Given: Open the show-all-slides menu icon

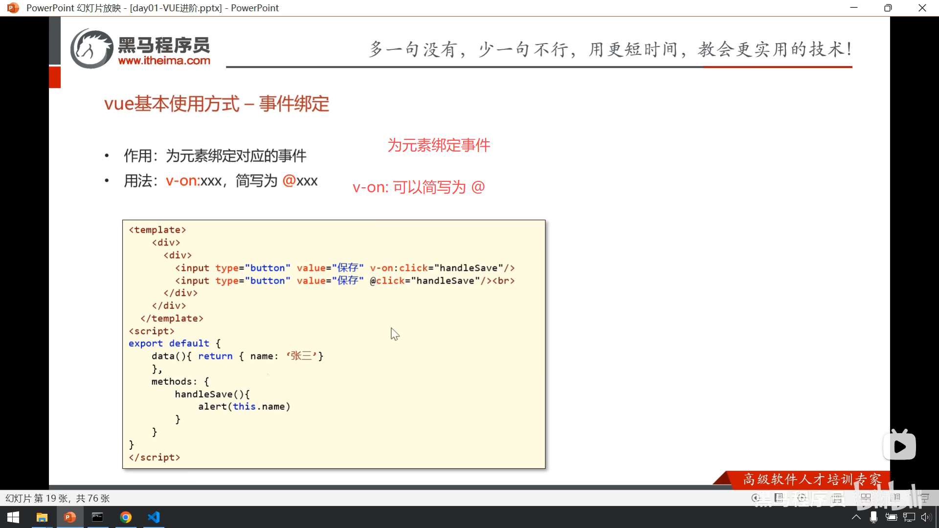Looking at the screenshot, I should coord(779,498).
